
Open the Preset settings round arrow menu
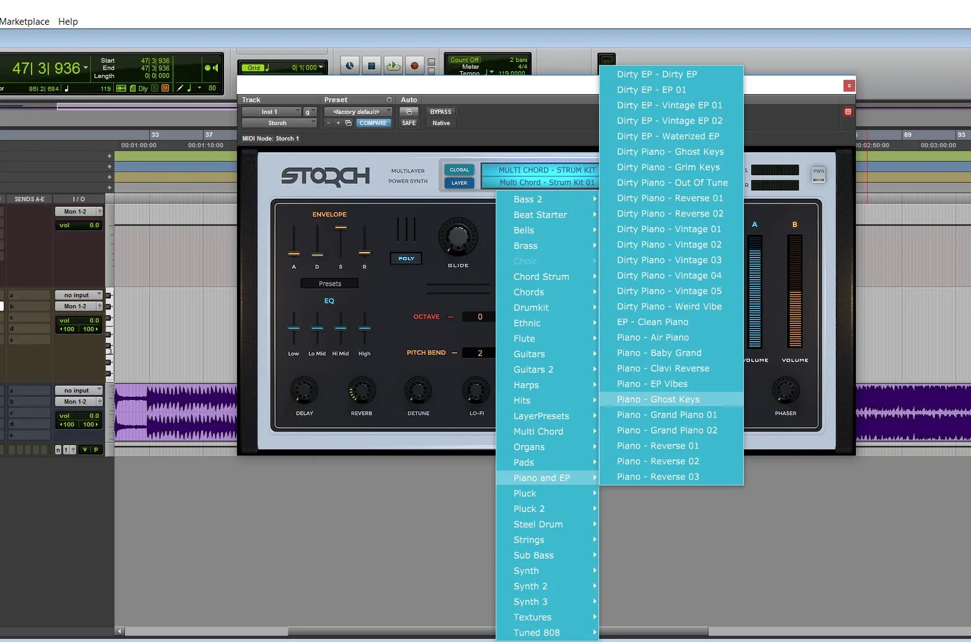point(389,100)
